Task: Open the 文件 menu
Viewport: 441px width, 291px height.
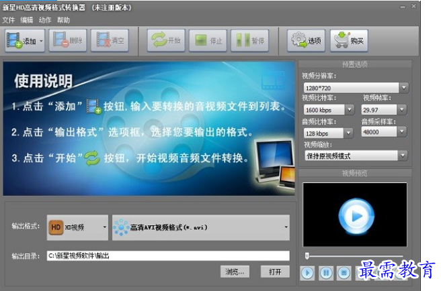Action: coord(9,20)
